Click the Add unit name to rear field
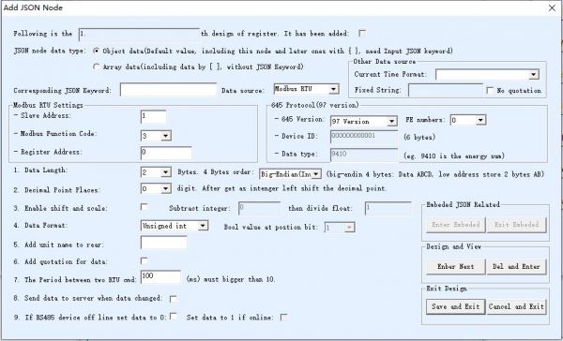The width and height of the screenshot is (563, 341). tap(163, 243)
